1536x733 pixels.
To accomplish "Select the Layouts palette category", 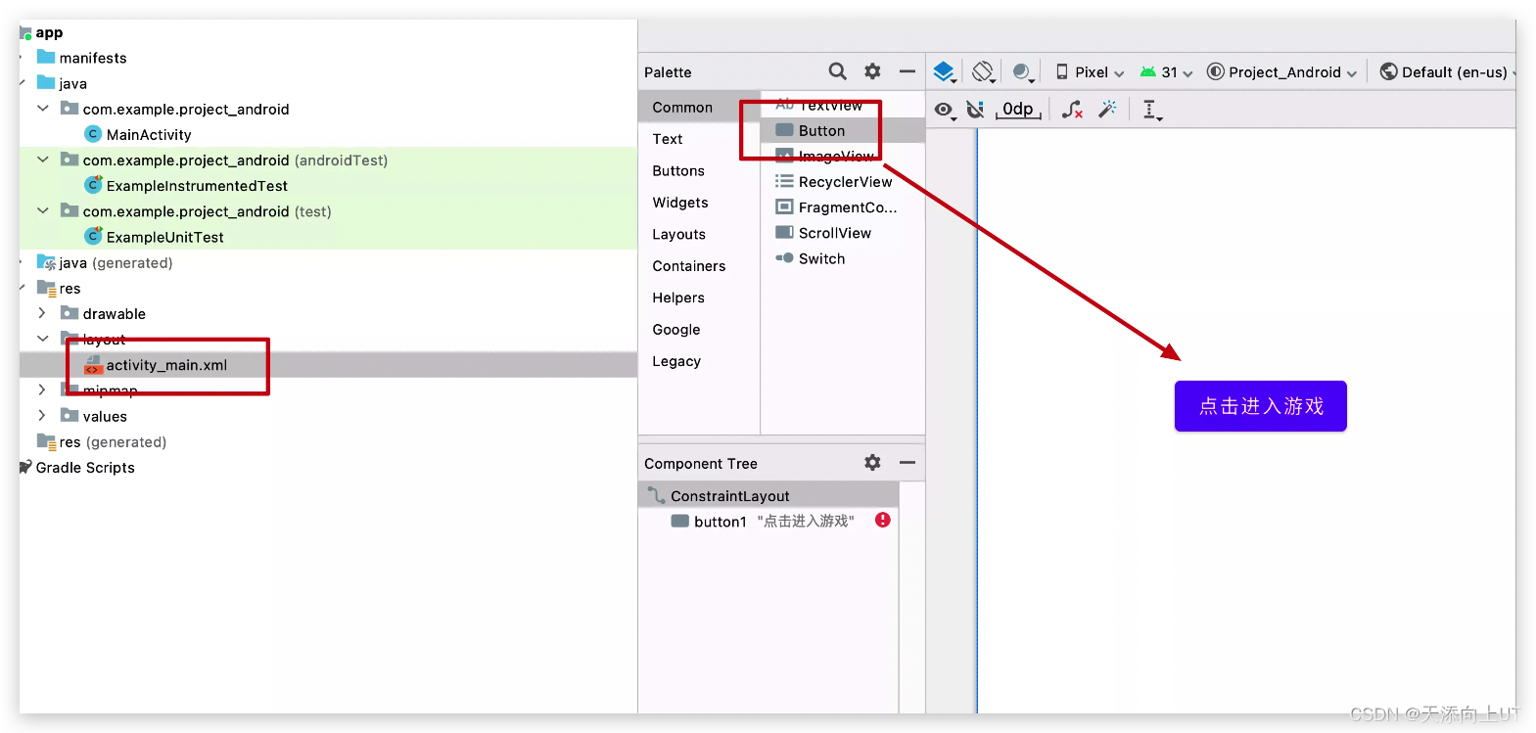I will point(699,235).
